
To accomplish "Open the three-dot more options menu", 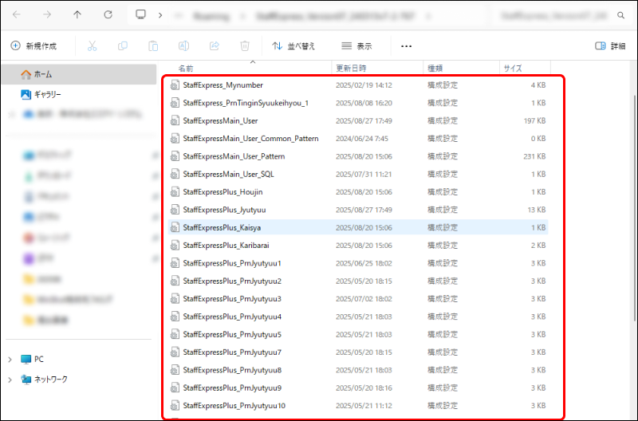I will (x=406, y=46).
